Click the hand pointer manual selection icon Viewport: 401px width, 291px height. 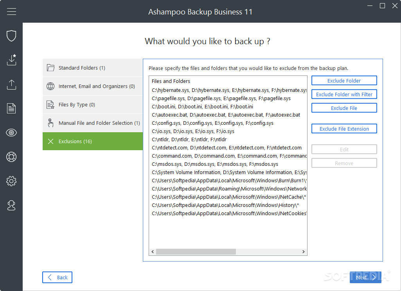pos(50,123)
